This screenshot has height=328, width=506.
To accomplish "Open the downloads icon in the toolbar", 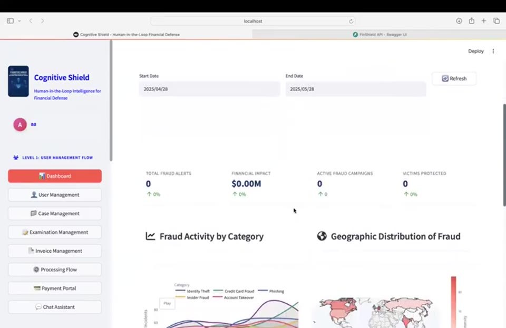I will click(459, 21).
